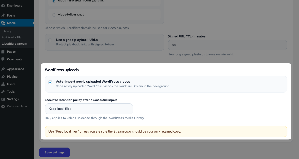Uncheck Auto-import newly uploaded WordPress videos
Viewport: 299px width, 159px height.
(x=50, y=82)
